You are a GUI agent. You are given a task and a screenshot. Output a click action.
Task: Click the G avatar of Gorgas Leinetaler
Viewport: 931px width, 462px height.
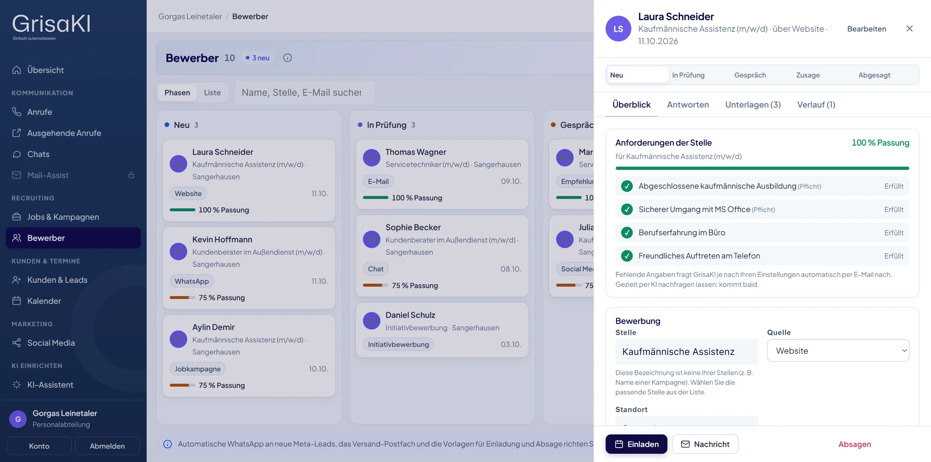pyautogui.click(x=18, y=419)
